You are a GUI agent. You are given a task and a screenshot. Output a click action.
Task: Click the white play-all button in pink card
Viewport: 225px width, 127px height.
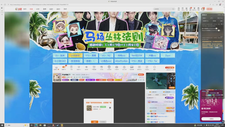211,119
